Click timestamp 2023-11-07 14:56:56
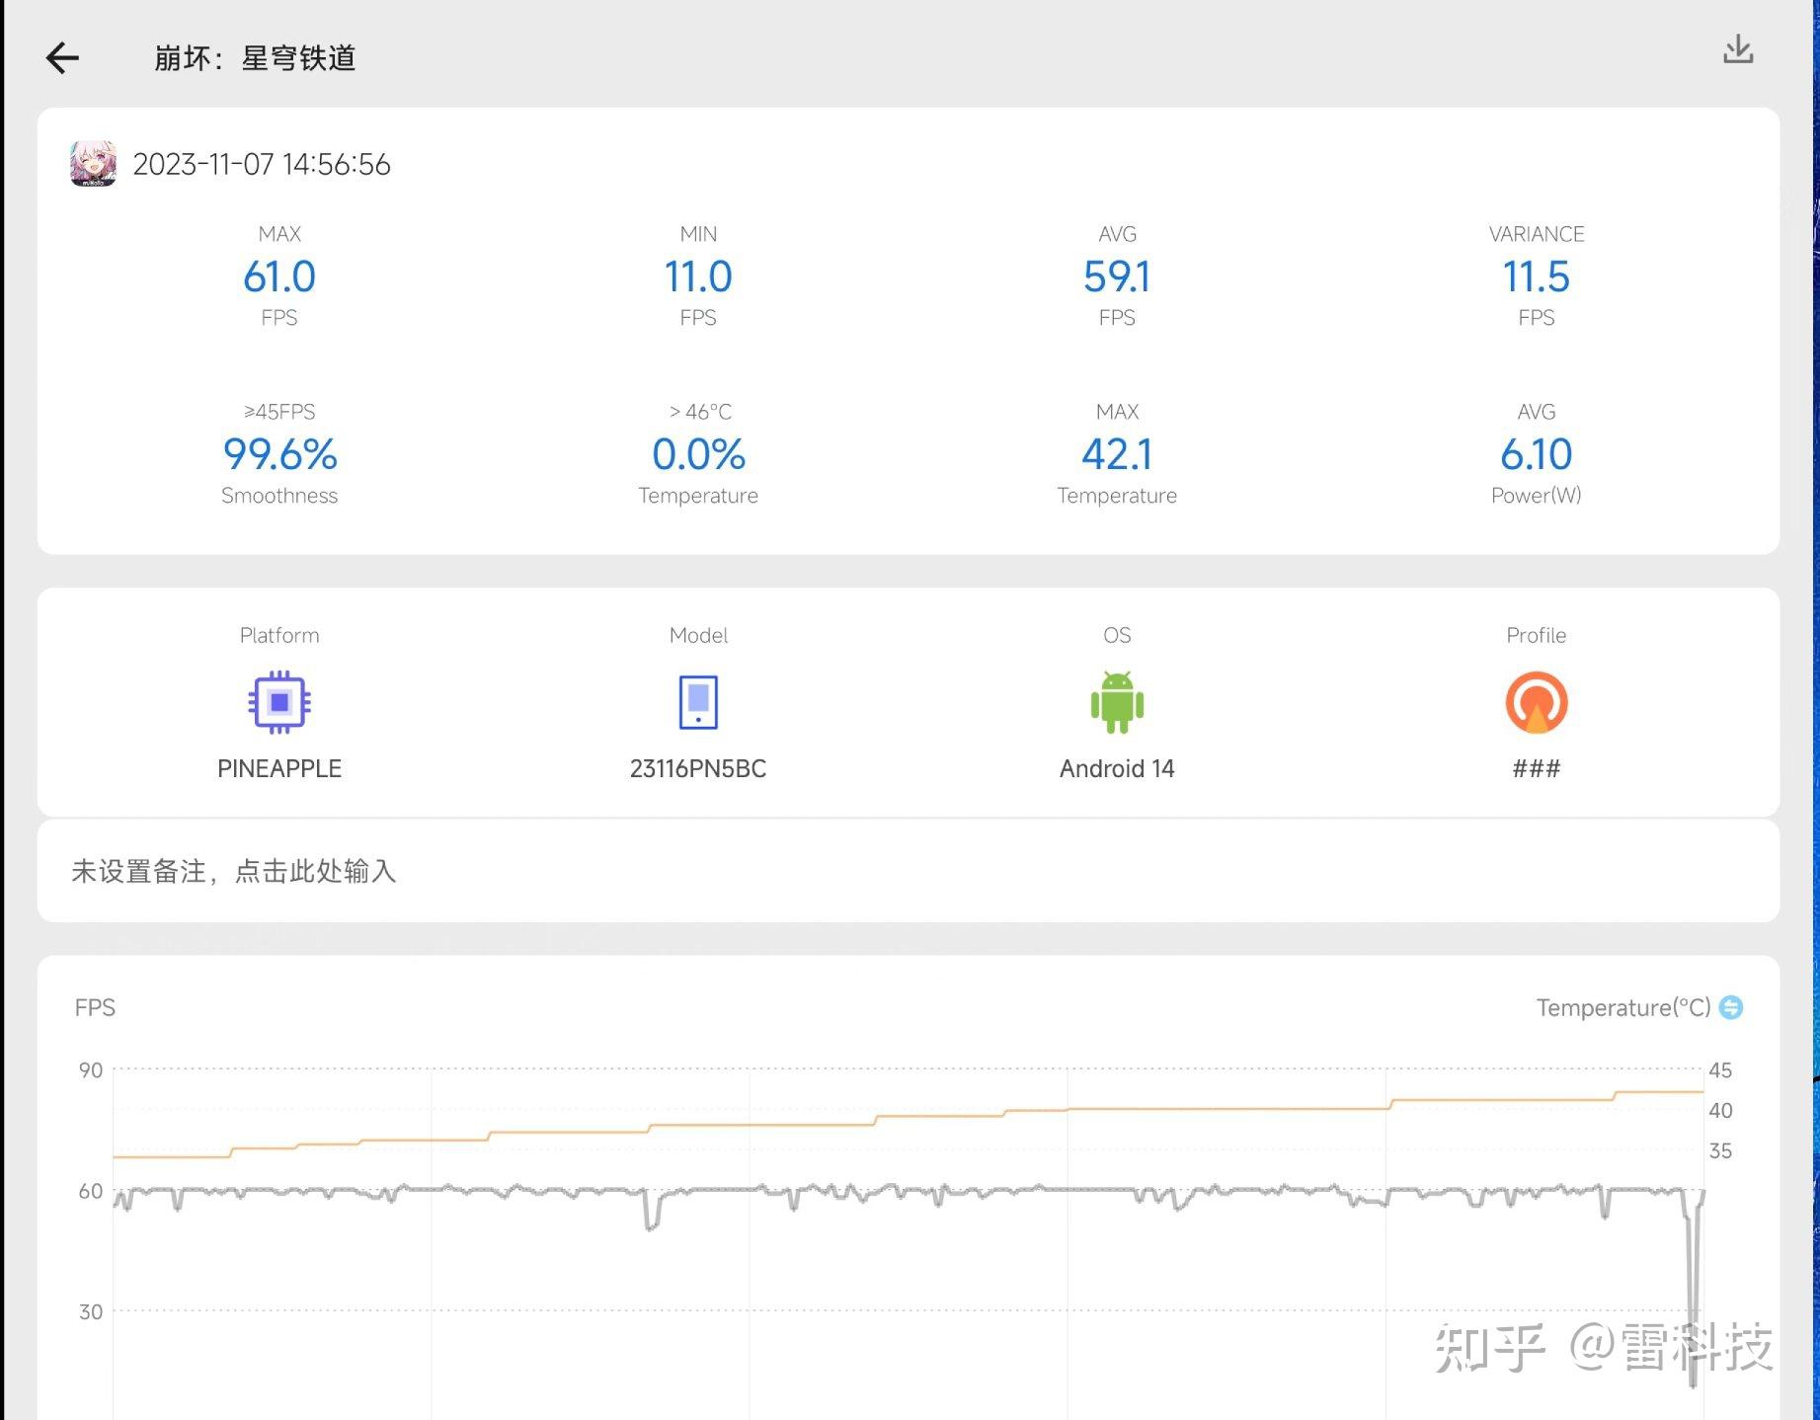 262,164
